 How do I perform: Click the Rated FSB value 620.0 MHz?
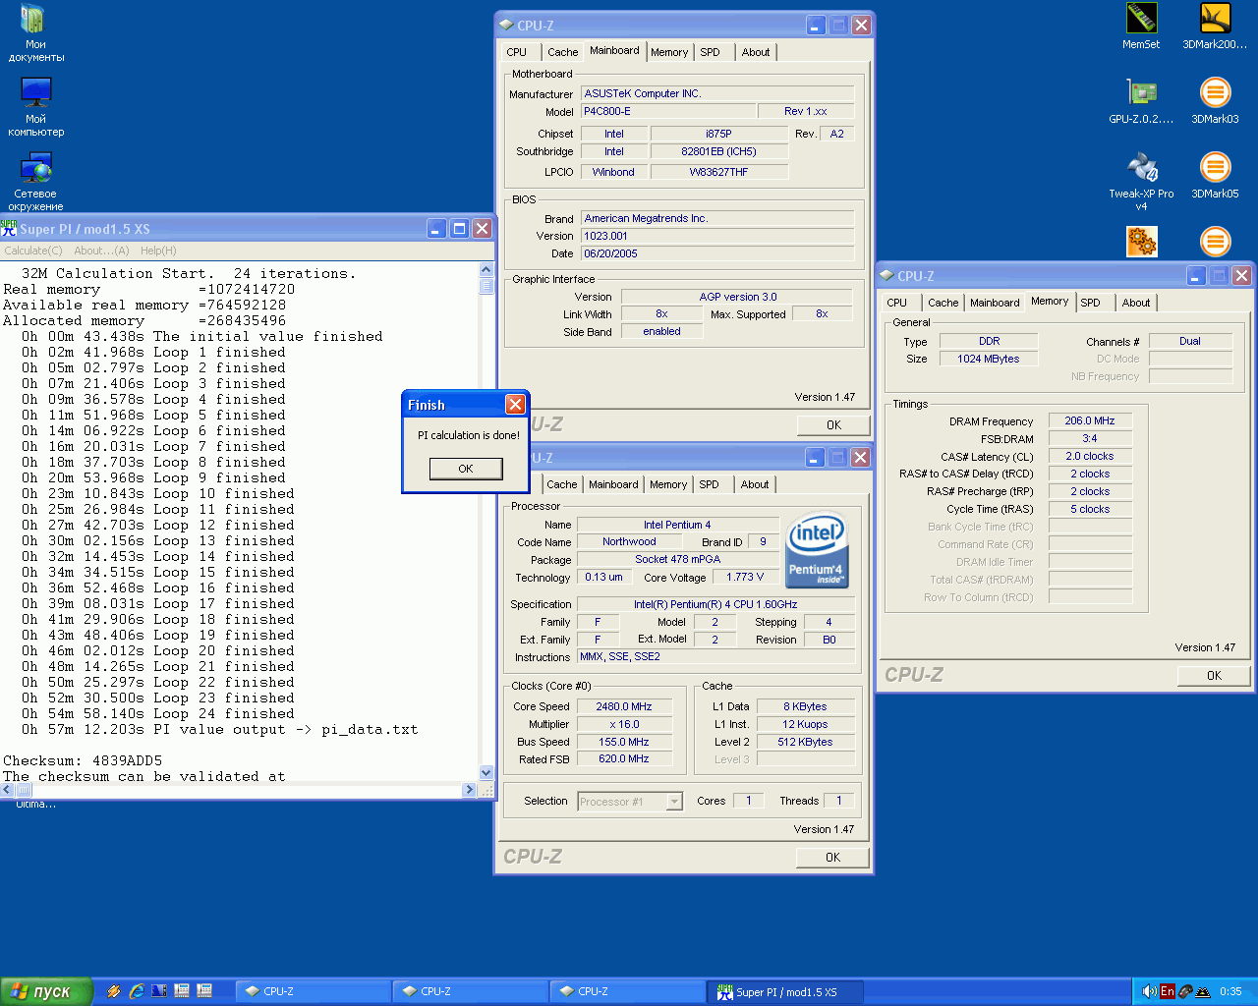[x=624, y=758]
